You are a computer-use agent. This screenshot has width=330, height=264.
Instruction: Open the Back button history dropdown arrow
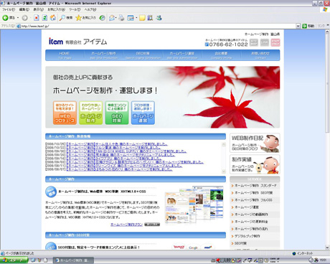coord(18,18)
